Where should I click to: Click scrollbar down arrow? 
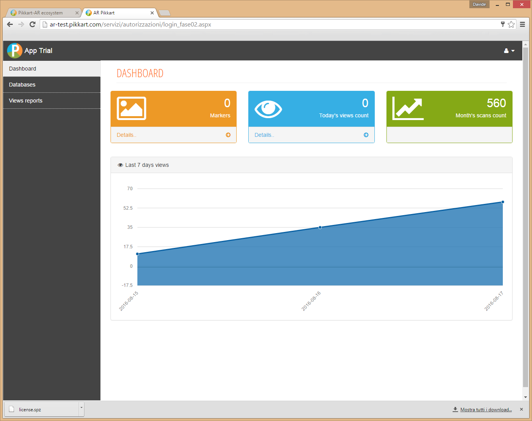pos(525,397)
